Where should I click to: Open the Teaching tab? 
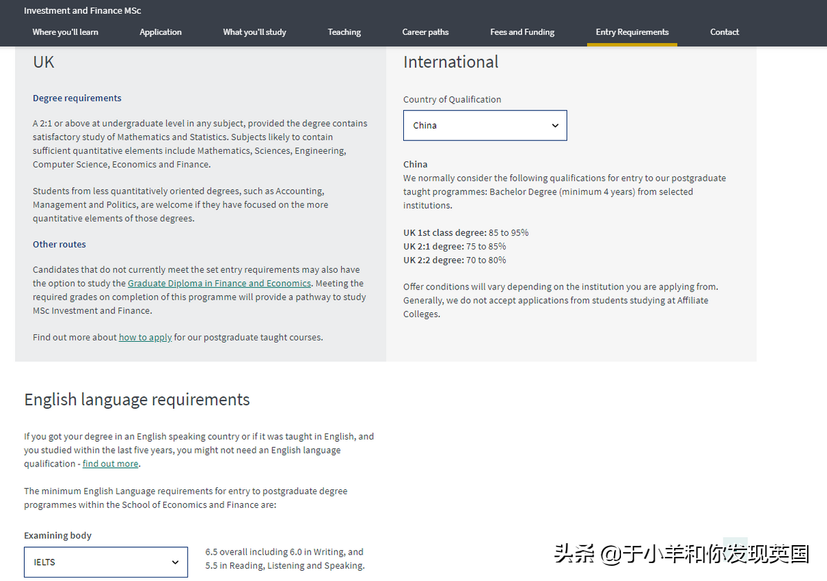click(x=344, y=32)
